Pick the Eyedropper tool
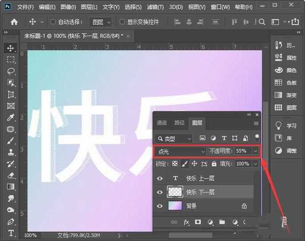Image resolution: width=305 pixels, height=241 pixels. click(x=11, y=118)
